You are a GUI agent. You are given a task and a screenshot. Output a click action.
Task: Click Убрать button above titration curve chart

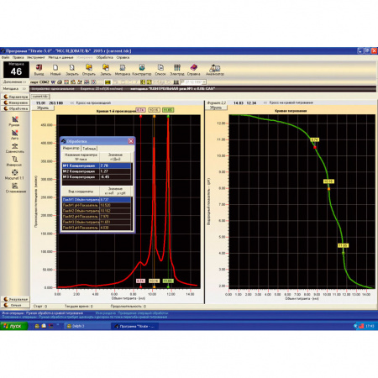(x=216, y=108)
